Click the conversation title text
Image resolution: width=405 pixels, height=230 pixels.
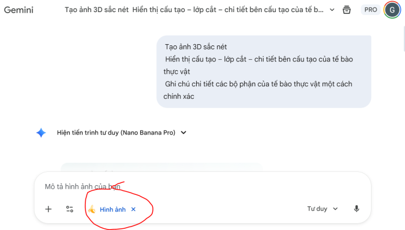(194, 10)
